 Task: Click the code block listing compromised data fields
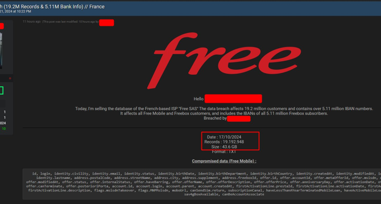[x=202, y=184]
